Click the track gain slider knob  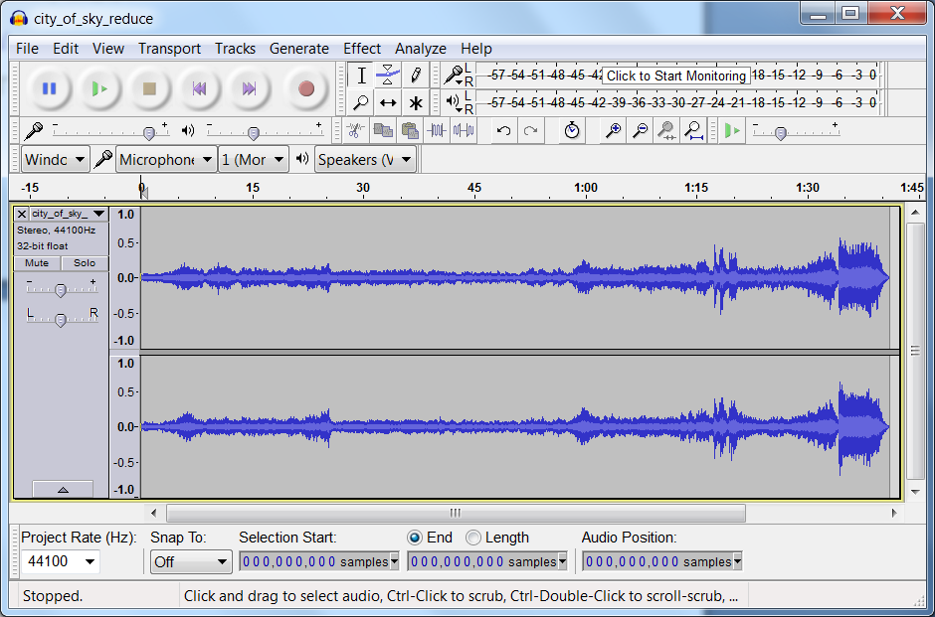(x=61, y=290)
